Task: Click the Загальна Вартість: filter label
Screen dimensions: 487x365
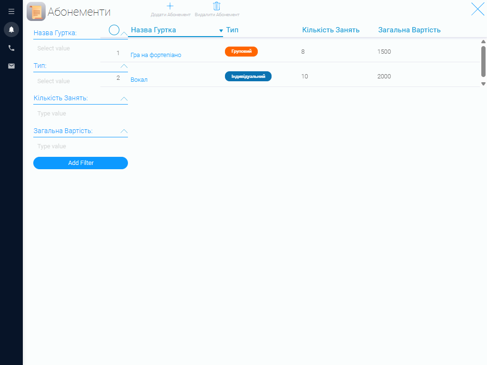Action: 63,131
